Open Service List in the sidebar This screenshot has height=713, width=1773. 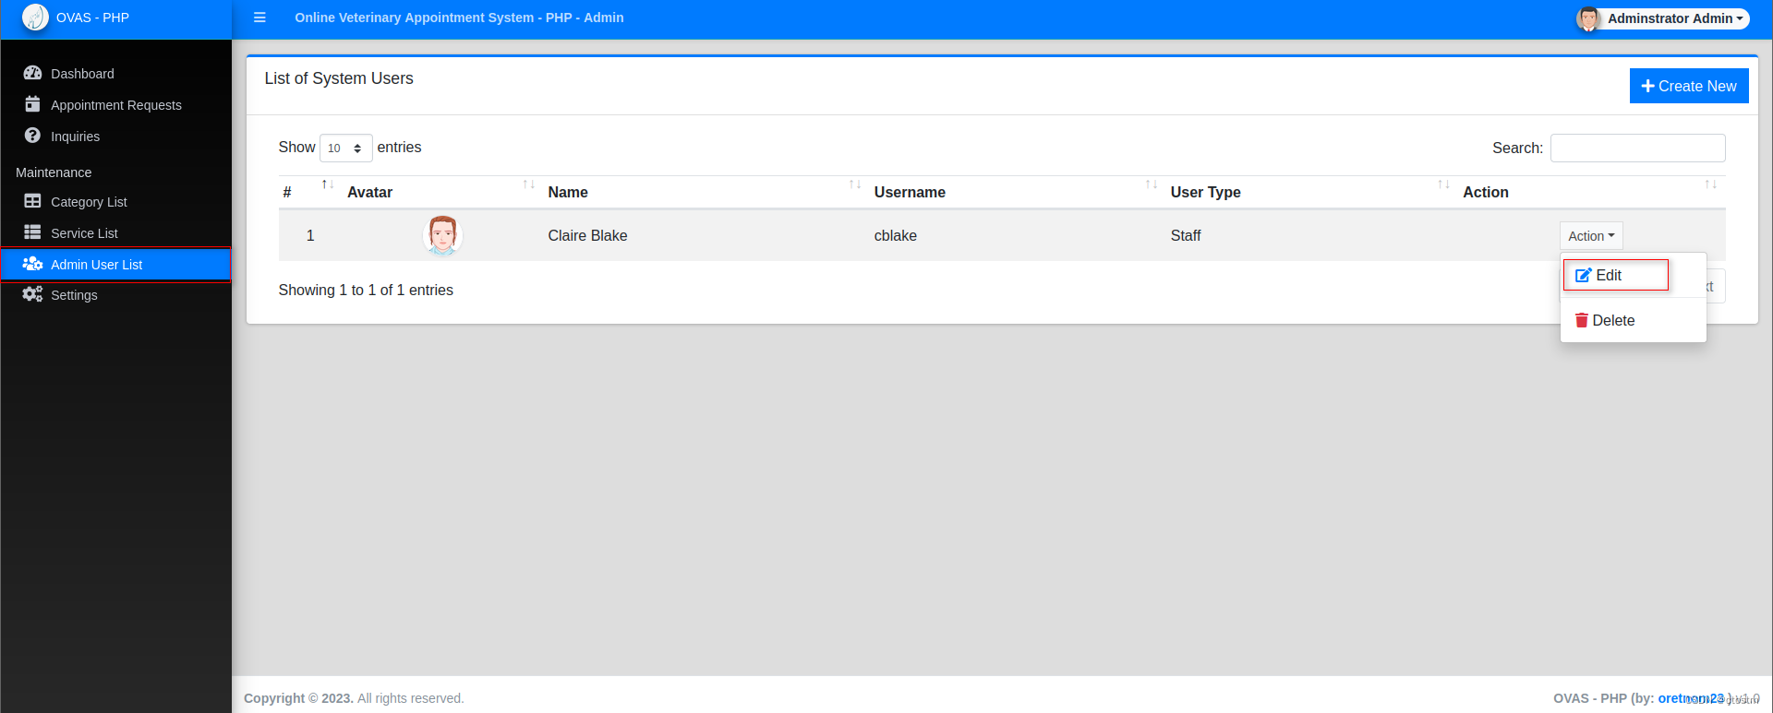tap(115, 232)
